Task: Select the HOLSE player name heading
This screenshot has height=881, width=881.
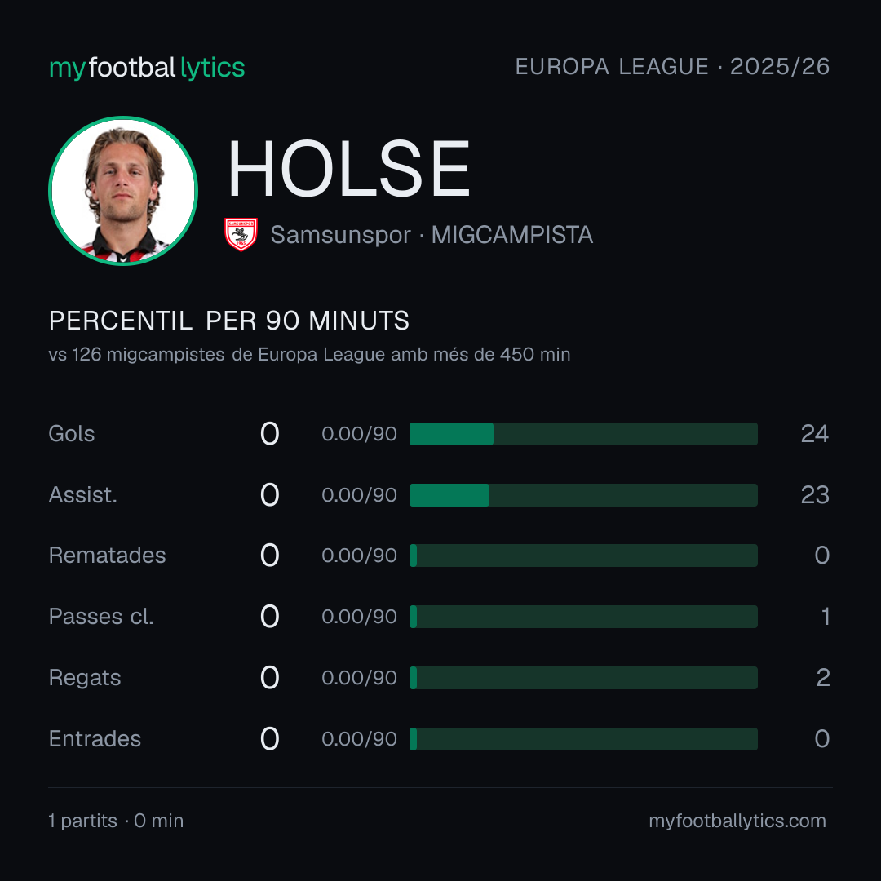Action: click(349, 169)
